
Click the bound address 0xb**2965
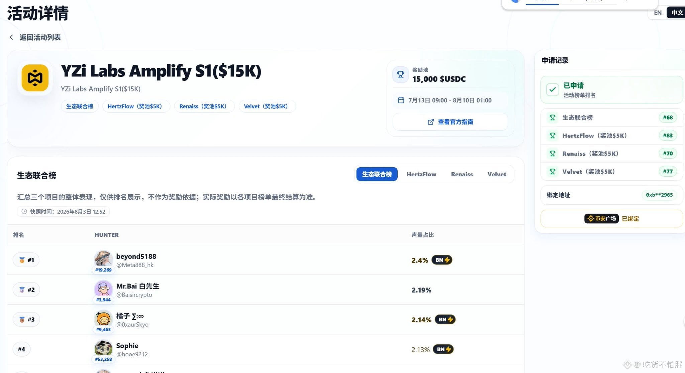[x=659, y=195]
